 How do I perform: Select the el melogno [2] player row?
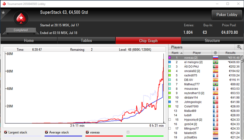(x=205, y=62)
